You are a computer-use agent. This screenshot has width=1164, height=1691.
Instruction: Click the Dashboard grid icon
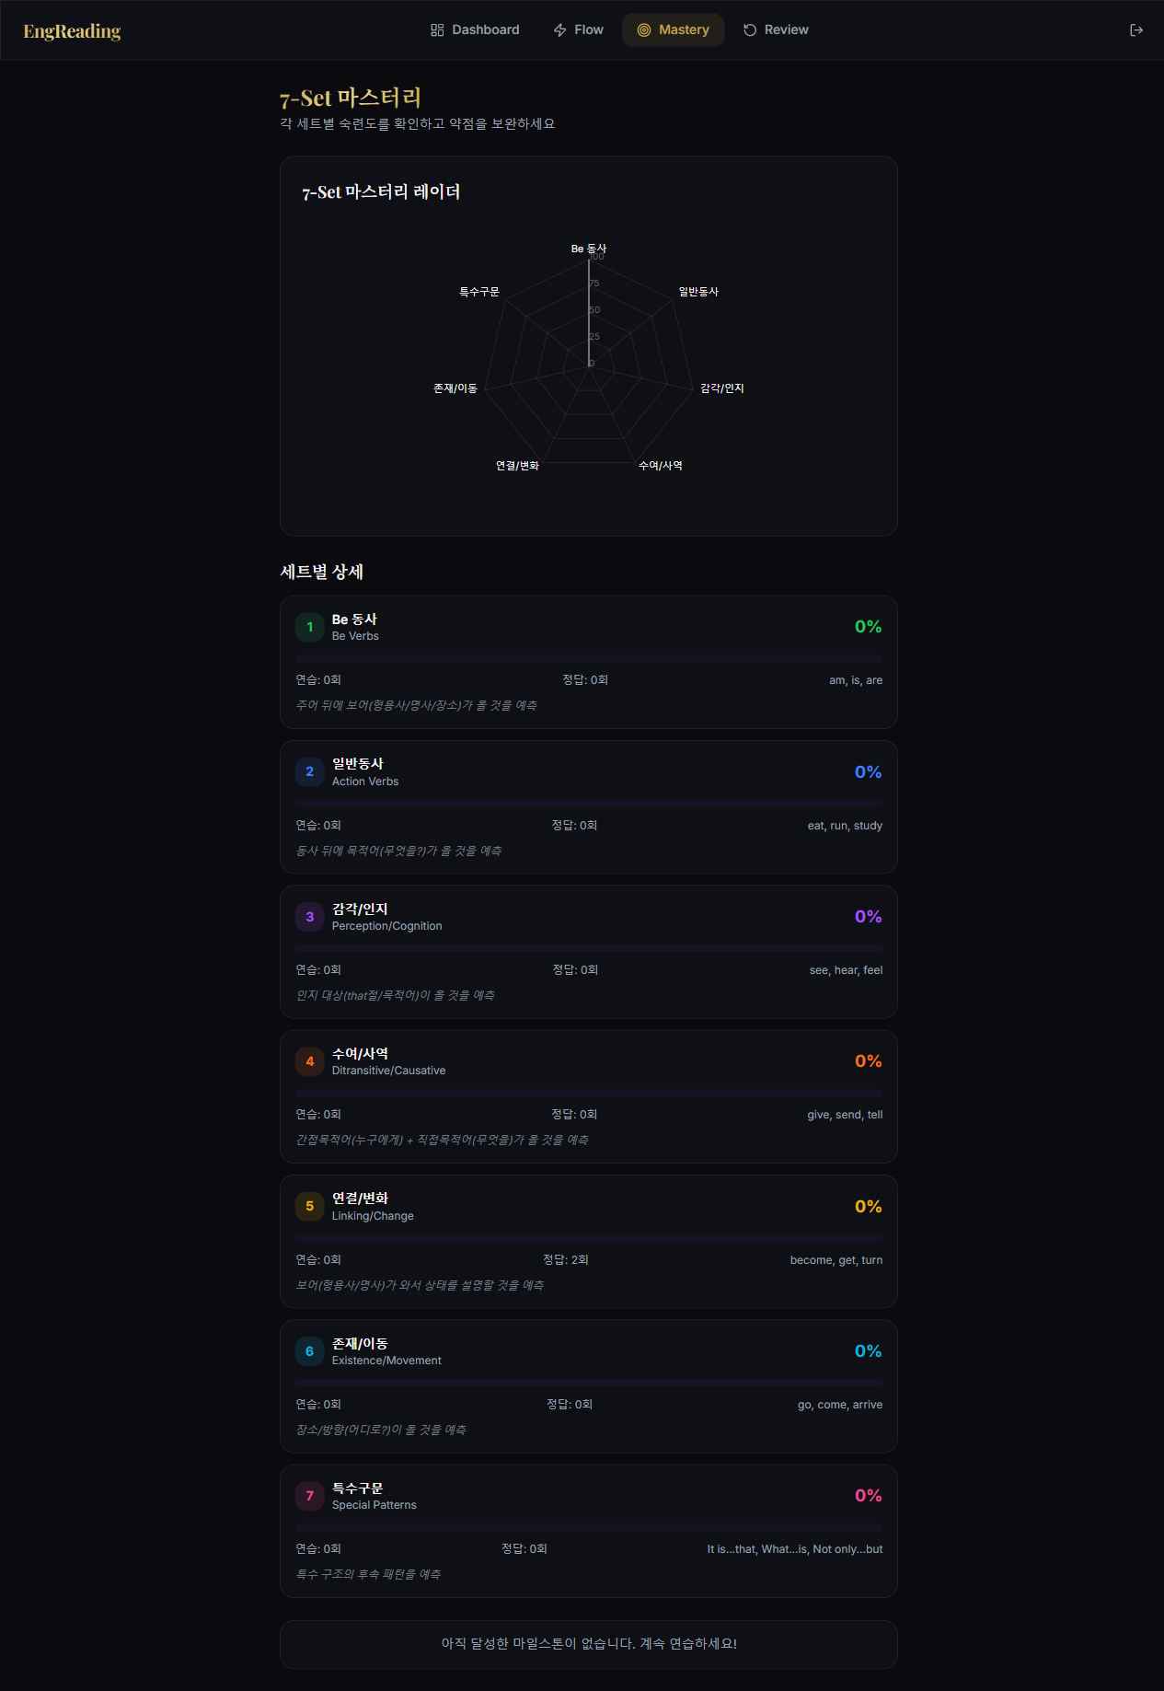point(439,29)
